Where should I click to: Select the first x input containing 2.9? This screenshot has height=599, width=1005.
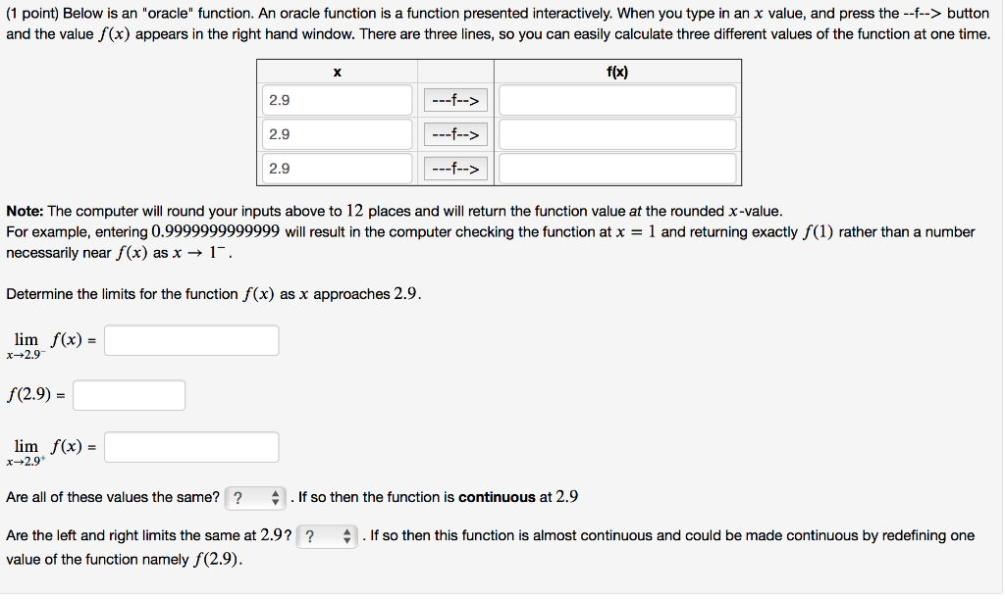click(337, 100)
